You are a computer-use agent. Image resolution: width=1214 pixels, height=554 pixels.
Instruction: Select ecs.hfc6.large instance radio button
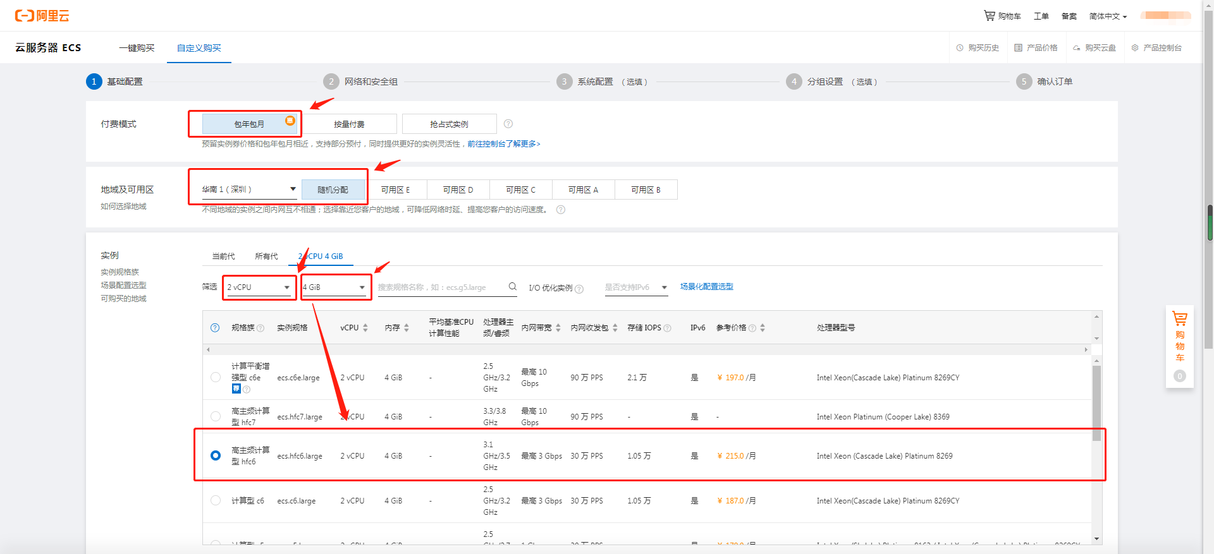(x=216, y=455)
